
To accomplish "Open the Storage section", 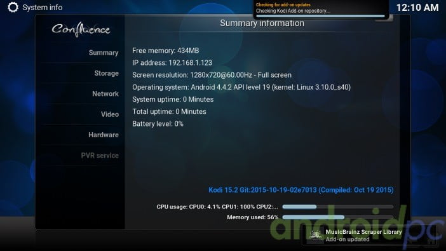I will pos(106,73).
